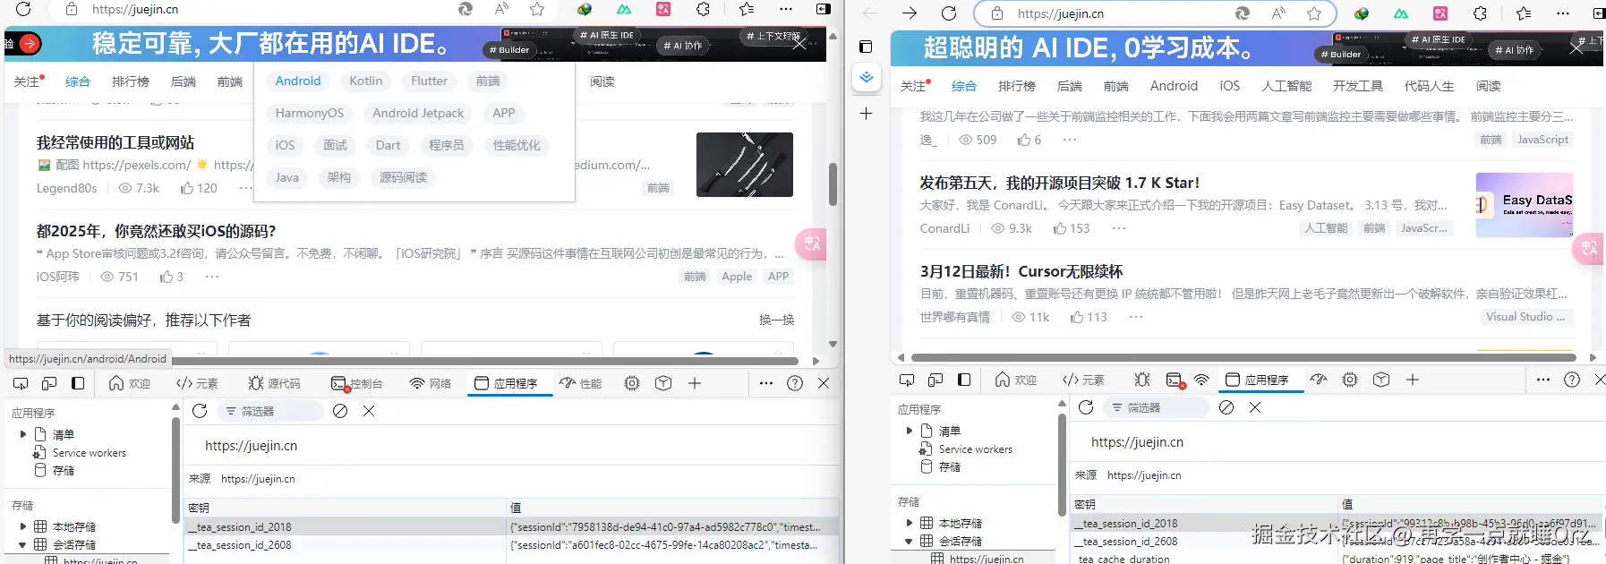Click the 153 likes icon on right article
The height and width of the screenshot is (564, 1606).
tap(1060, 228)
